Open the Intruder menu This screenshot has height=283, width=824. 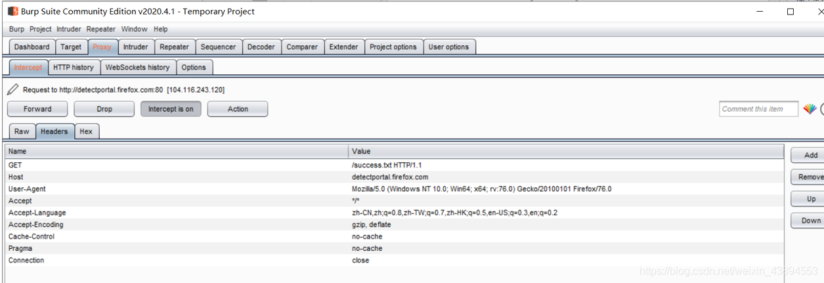[x=69, y=29]
